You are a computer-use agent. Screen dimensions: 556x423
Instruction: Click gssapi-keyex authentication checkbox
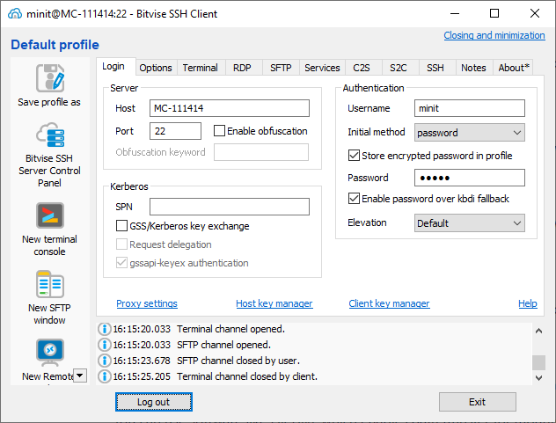(122, 263)
